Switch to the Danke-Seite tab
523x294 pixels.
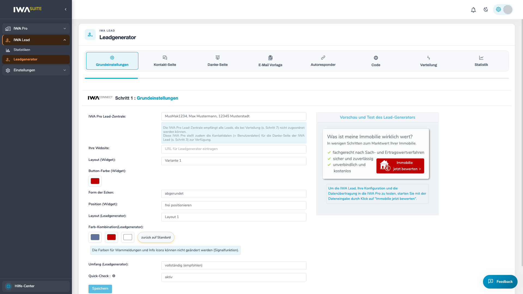point(218,61)
